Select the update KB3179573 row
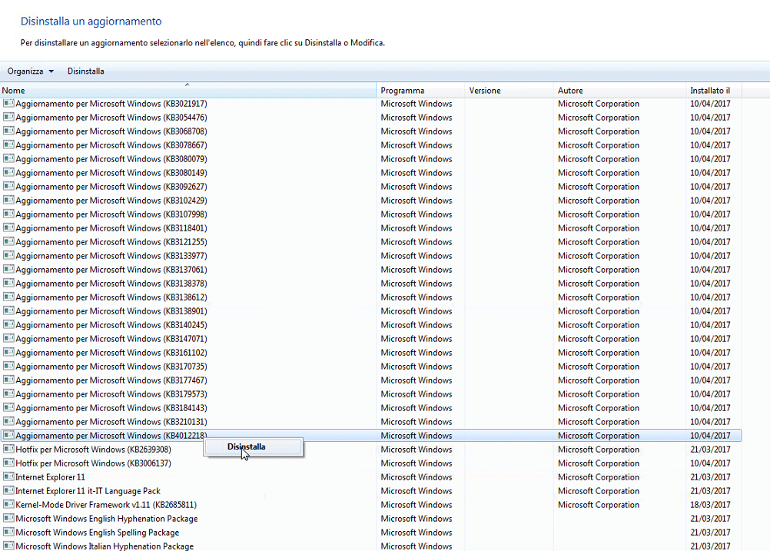The width and height of the screenshot is (770, 551). pos(370,394)
